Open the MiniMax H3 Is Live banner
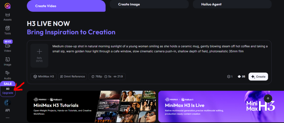The height and width of the screenshot is (123, 284). pyautogui.click(x=221, y=107)
